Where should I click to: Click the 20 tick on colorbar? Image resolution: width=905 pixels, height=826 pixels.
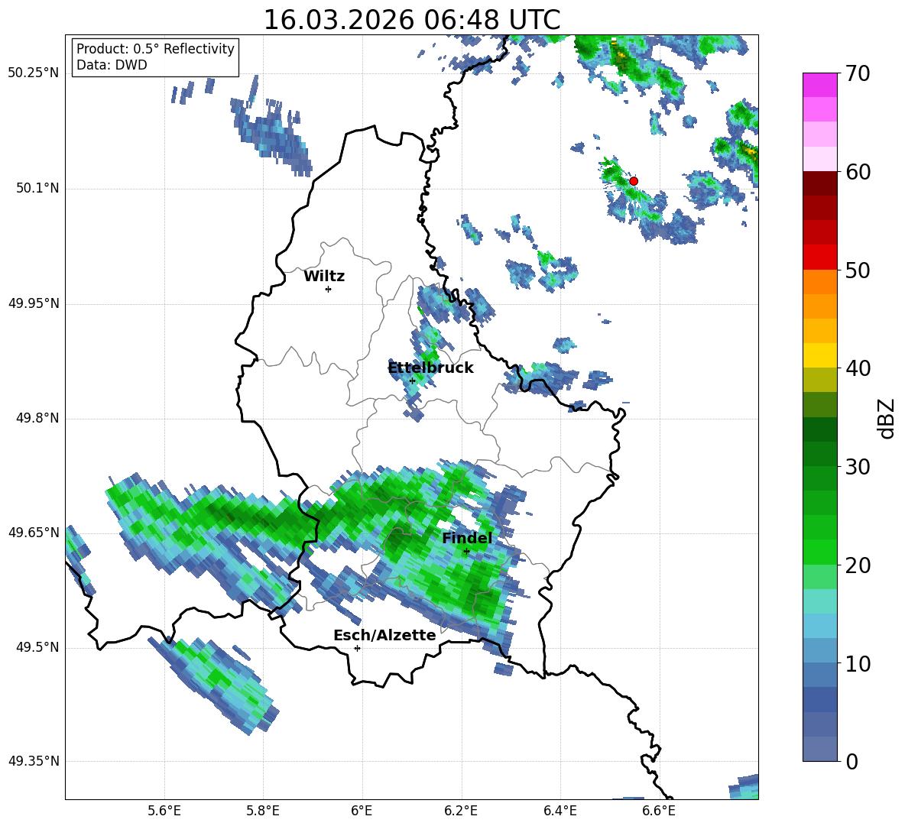[x=858, y=565]
